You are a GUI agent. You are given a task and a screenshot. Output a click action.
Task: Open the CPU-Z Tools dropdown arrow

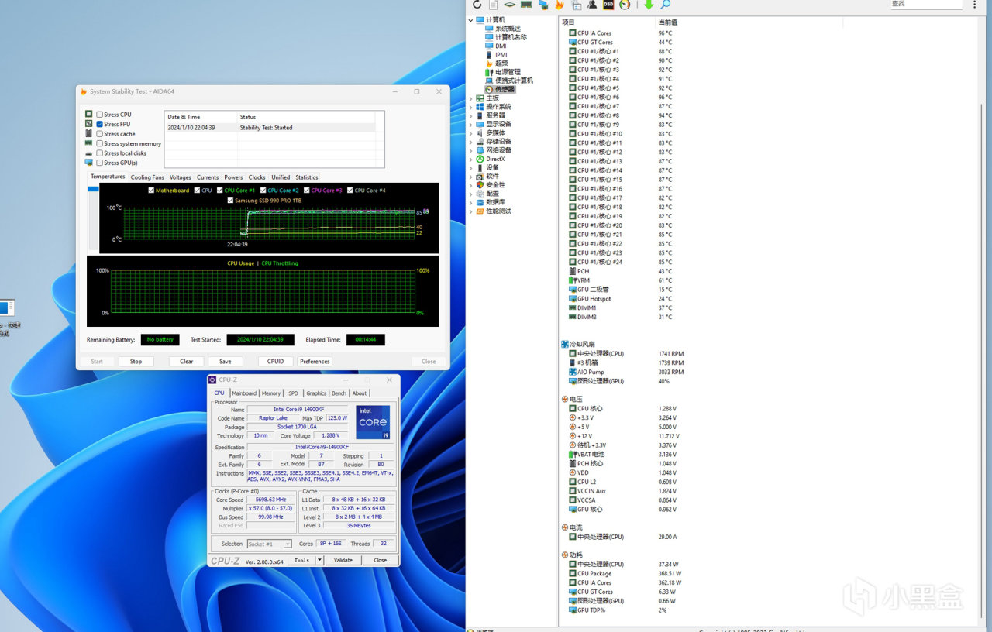[319, 560]
